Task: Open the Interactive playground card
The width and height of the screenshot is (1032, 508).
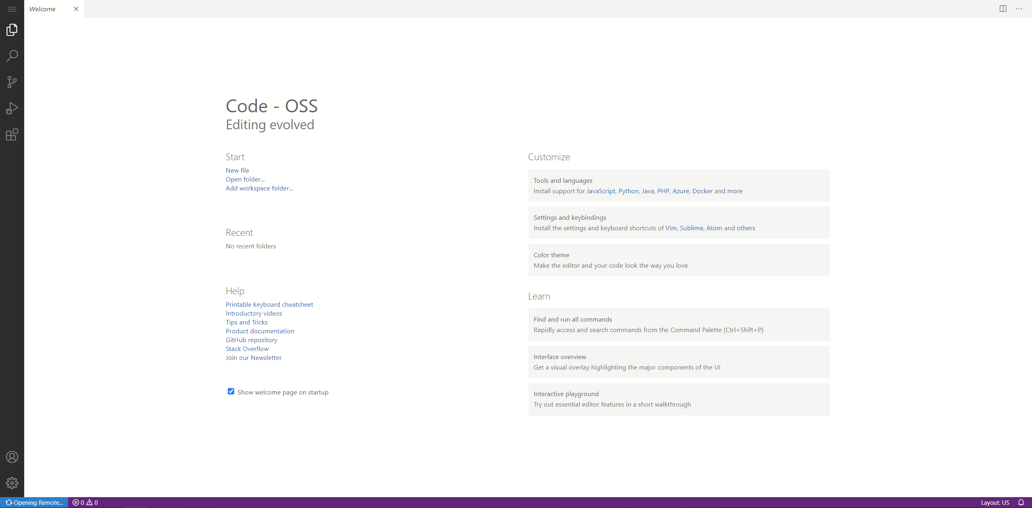Action: pos(679,399)
